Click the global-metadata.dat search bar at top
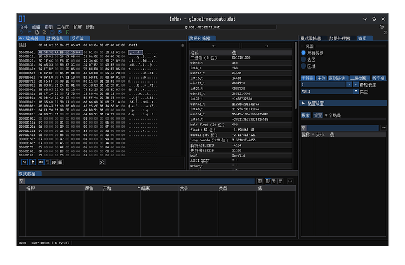 203,27
